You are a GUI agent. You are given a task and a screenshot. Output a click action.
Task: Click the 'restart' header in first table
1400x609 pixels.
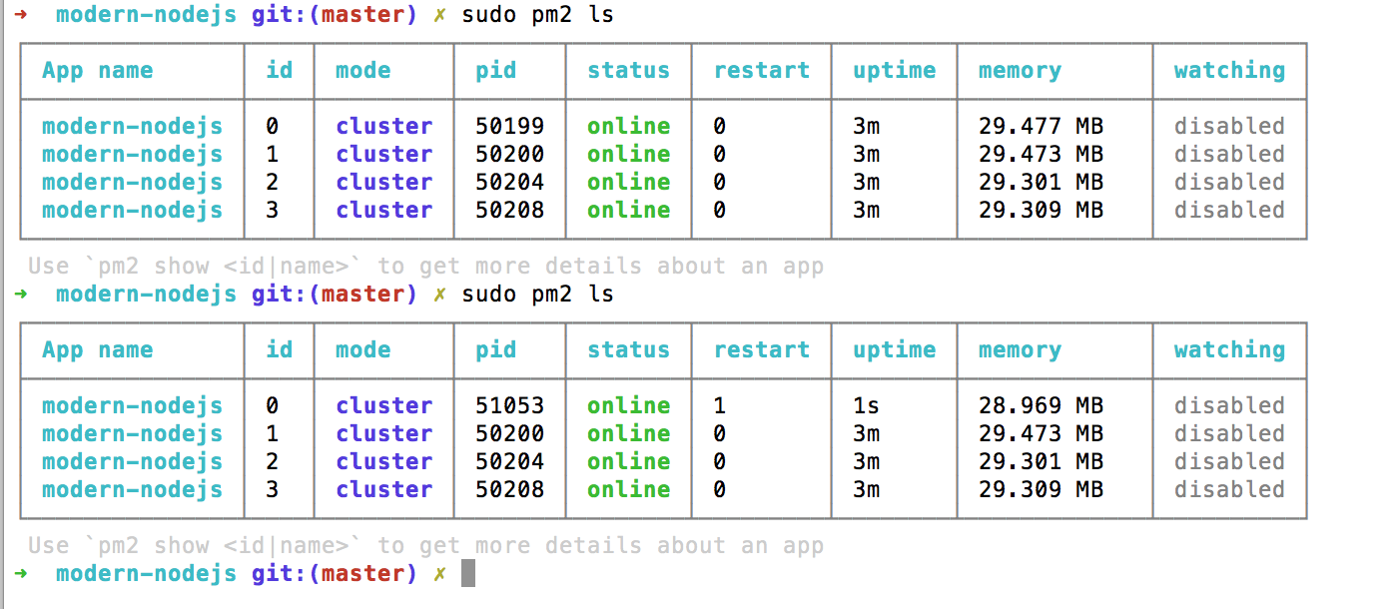click(761, 71)
